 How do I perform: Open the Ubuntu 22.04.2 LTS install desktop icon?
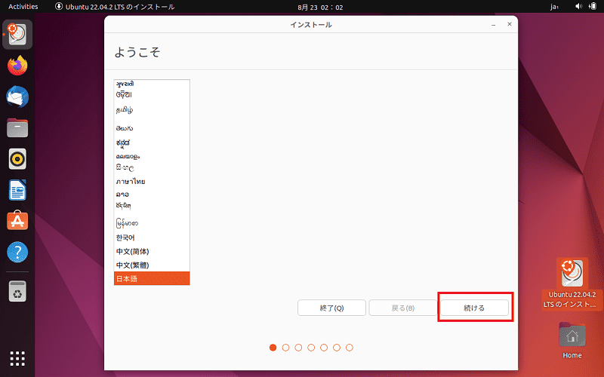click(x=572, y=284)
